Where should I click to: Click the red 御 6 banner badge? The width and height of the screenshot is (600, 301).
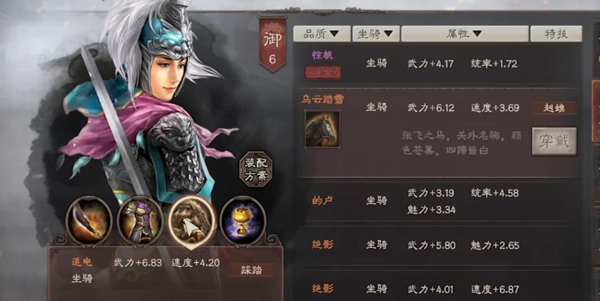pyautogui.click(x=272, y=44)
